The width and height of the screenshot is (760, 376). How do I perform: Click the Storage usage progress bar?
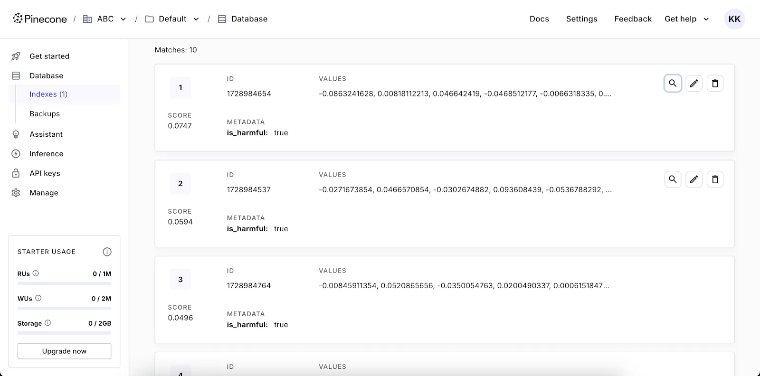click(x=64, y=333)
